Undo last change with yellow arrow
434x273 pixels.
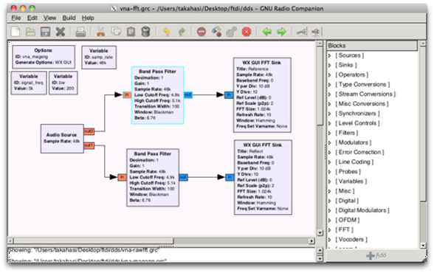(x=166, y=32)
